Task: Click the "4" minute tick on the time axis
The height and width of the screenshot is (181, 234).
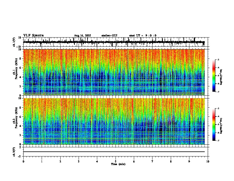Action: (x=97, y=161)
